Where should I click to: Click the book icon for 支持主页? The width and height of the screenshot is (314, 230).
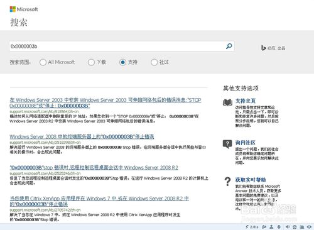[x=227, y=102]
